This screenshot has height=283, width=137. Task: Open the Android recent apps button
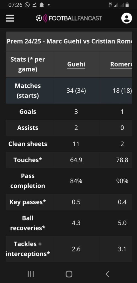coord(31,274)
